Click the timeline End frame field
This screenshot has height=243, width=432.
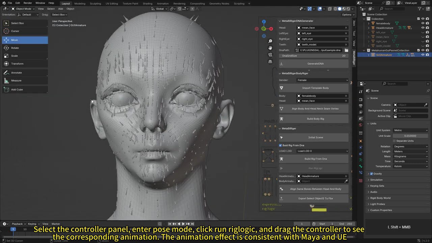pos(345,224)
